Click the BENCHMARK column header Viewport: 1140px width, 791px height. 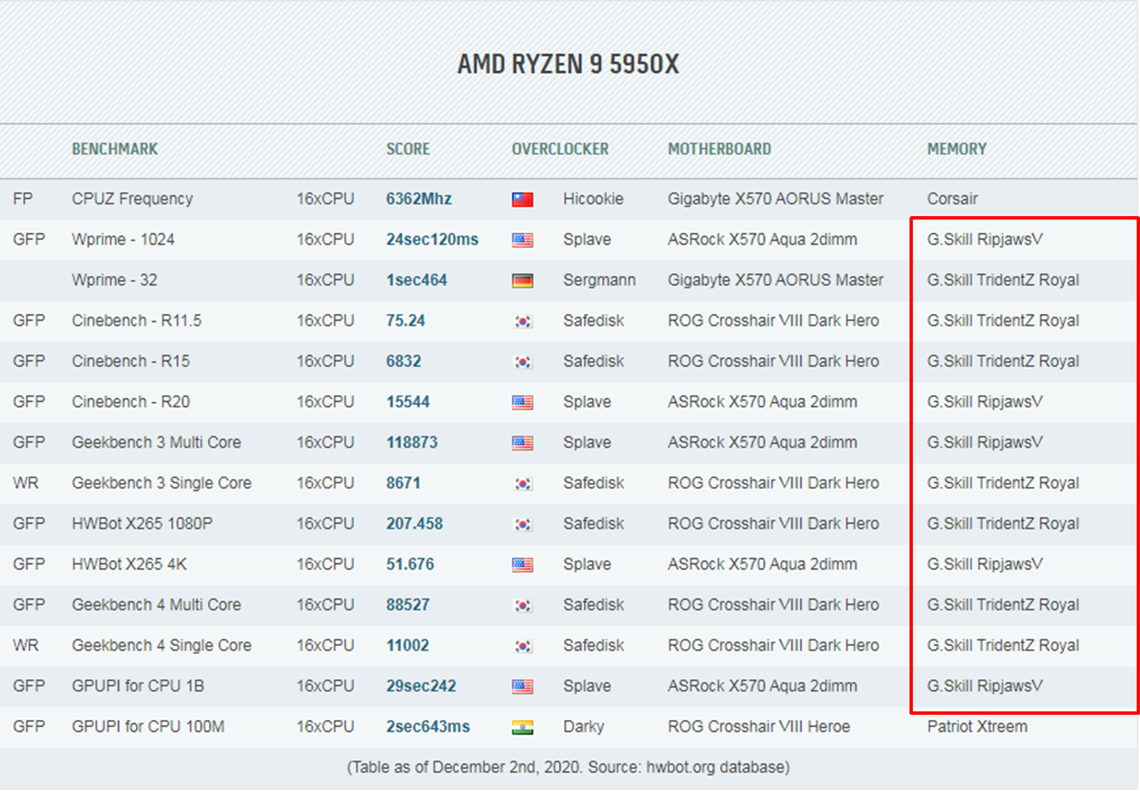[115, 149]
